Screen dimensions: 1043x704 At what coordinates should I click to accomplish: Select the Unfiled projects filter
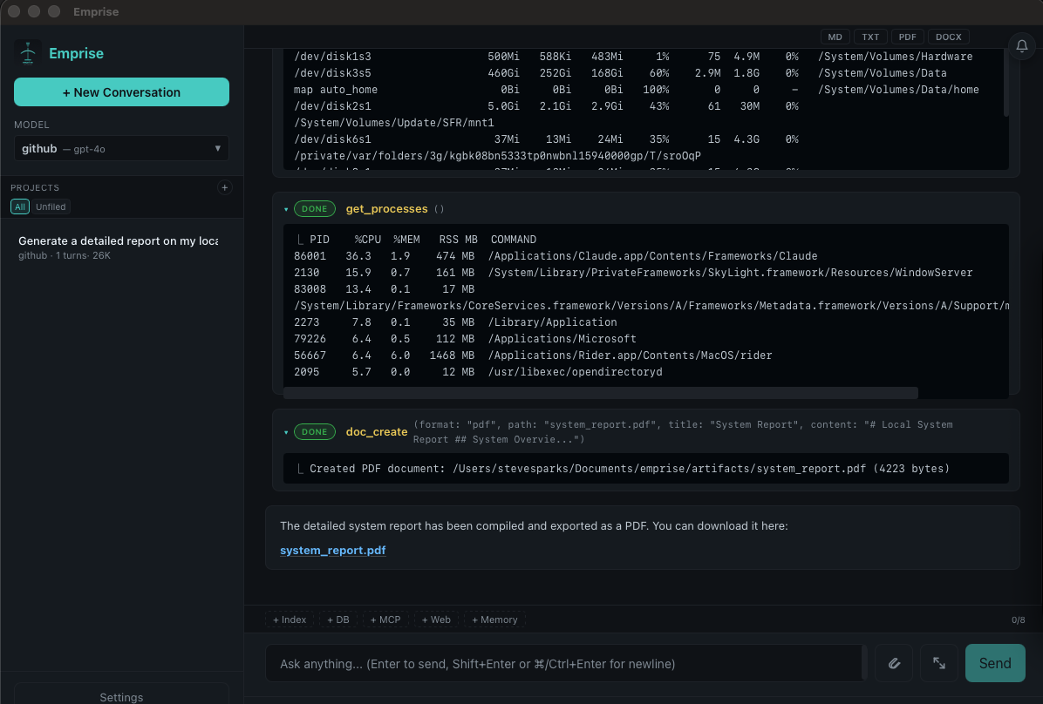point(51,206)
